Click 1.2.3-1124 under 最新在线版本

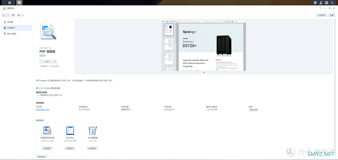[212, 110]
